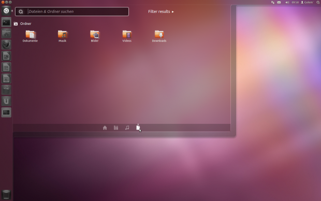This screenshot has width=321, height=201.
Task: Open the Musik folder
Action: (x=63, y=36)
